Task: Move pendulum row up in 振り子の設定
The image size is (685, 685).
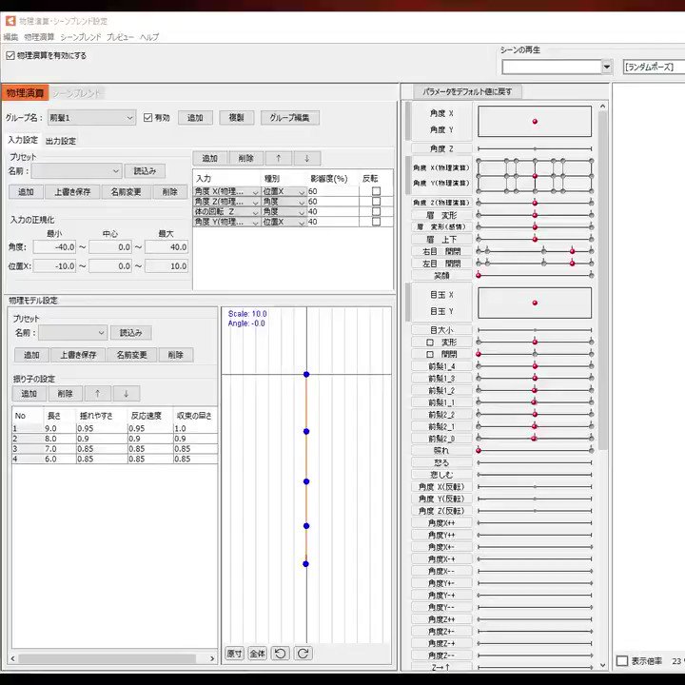Action: (97, 394)
